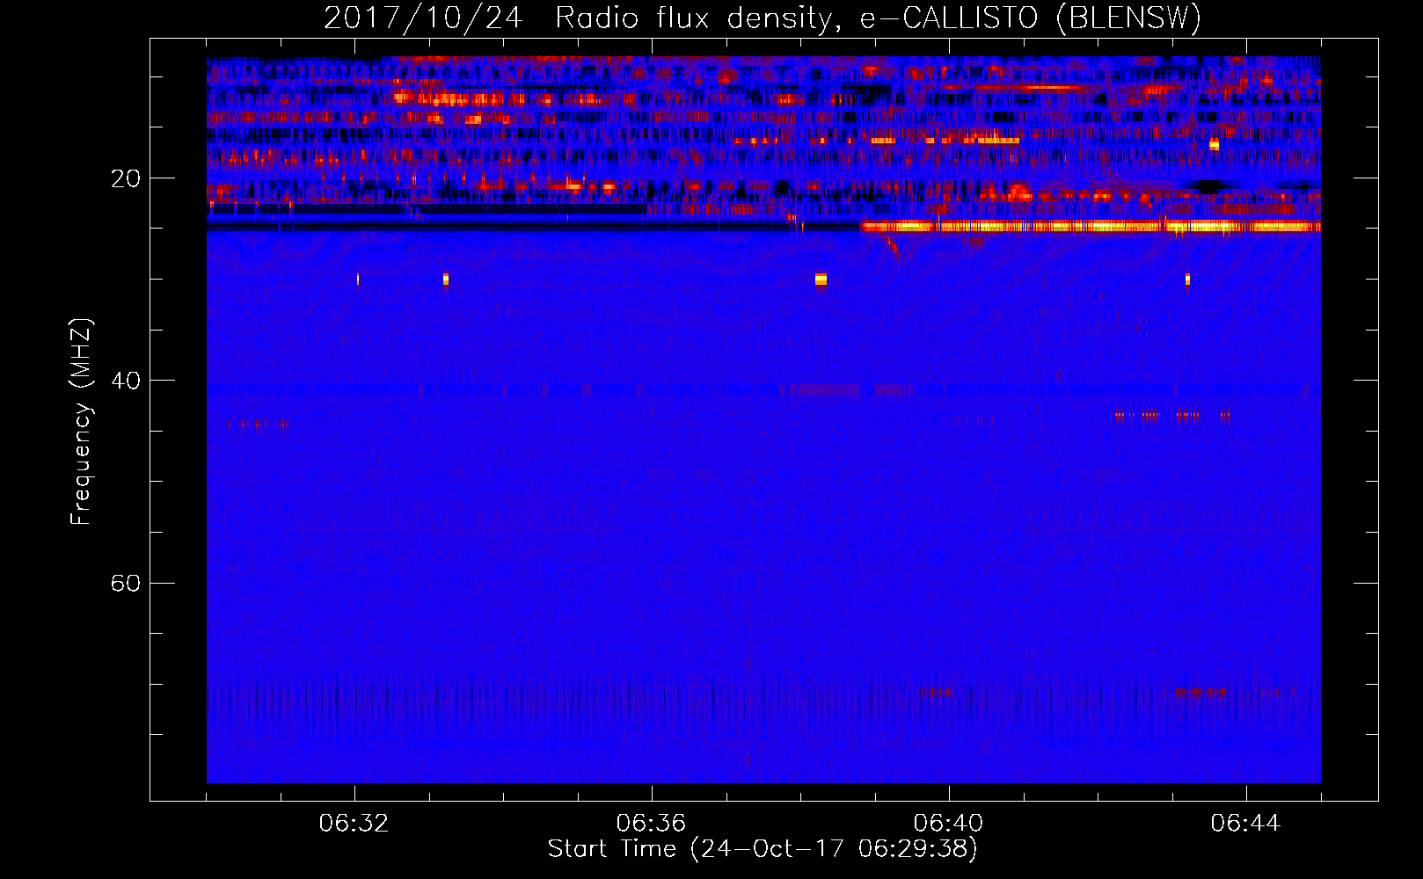
Task: Click the 40 MHz frequency tick label
Action: (x=125, y=381)
